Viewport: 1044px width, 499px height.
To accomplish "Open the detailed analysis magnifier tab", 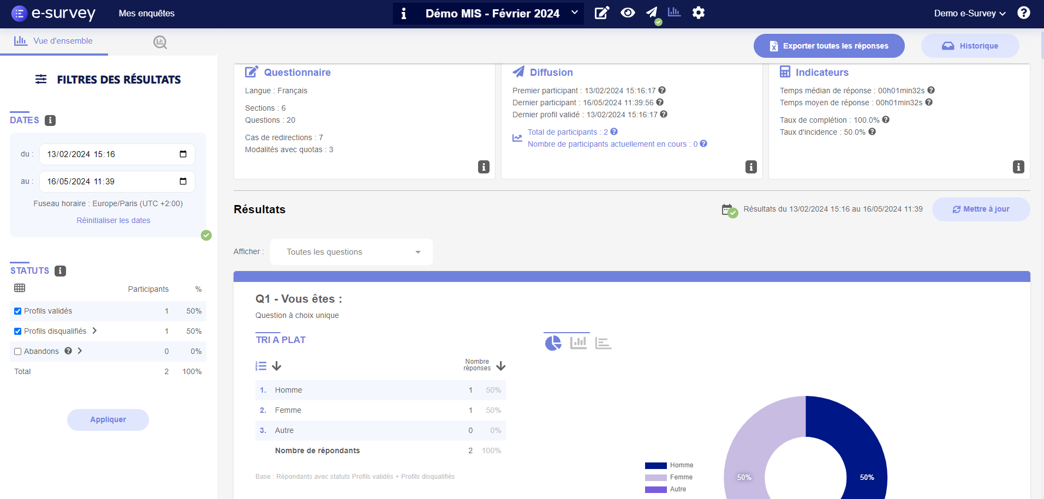I will point(160,42).
